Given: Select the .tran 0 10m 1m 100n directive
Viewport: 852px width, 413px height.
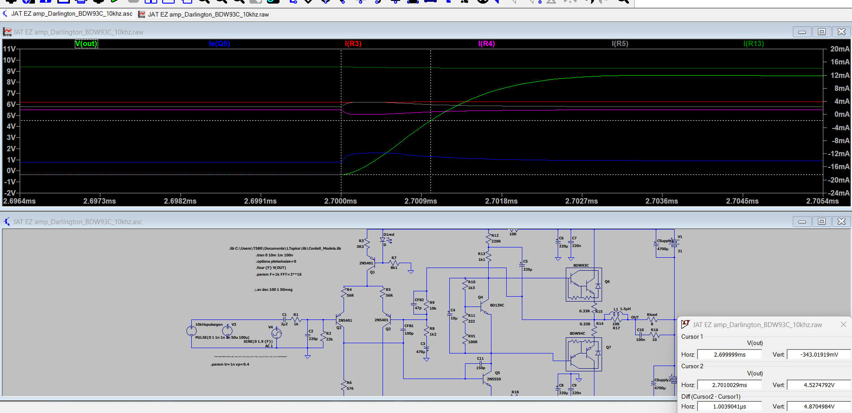Looking at the screenshot, I should (x=275, y=255).
